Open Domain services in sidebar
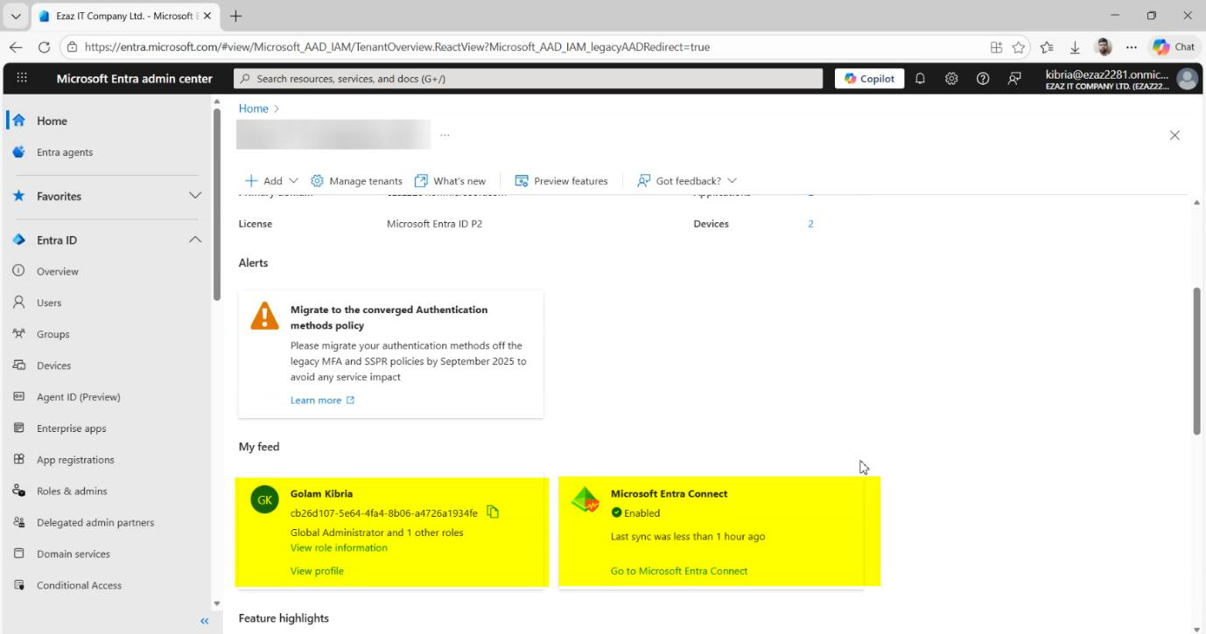Viewport: 1206px width, 634px height. pyautogui.click(x=73, y=554)
